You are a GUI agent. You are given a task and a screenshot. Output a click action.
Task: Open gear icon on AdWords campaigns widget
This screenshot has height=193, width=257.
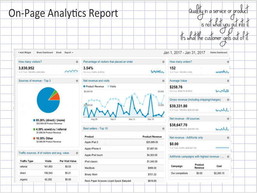click(x=228, y=157)
